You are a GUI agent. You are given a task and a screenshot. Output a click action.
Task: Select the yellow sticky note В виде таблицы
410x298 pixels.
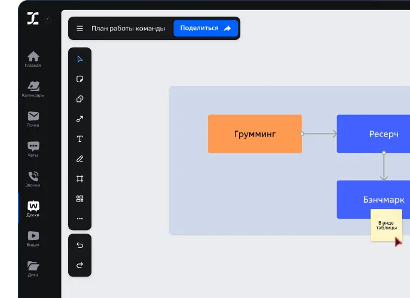(386, 225)
